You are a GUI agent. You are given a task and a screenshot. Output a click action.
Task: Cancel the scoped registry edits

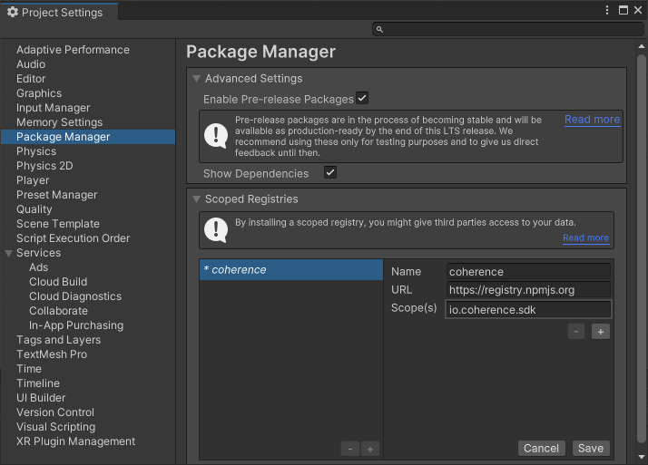tap(541, 448)
